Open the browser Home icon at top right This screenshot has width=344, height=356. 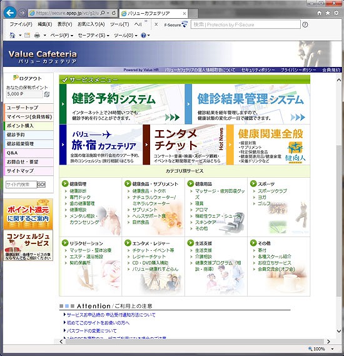tap(319, 13)
